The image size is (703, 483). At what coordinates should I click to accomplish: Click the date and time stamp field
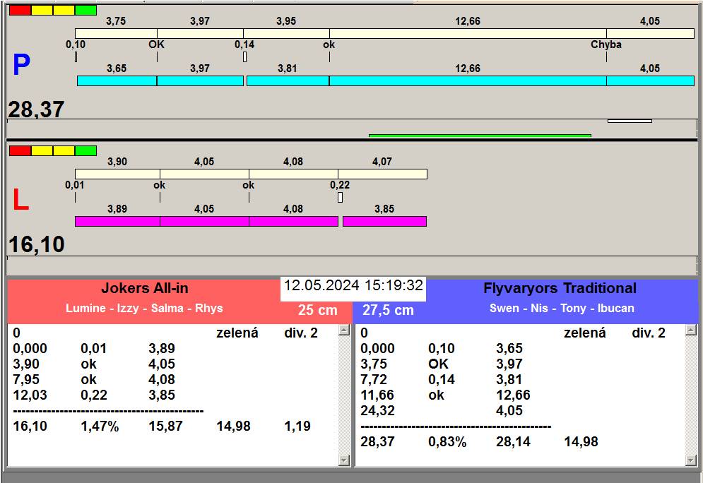[353, 286]
